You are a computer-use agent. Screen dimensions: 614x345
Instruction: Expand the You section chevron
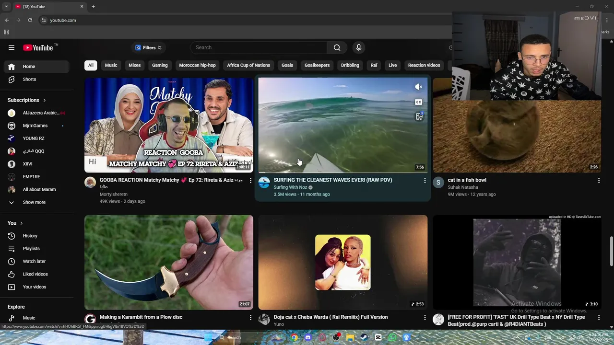coord(22,223)
